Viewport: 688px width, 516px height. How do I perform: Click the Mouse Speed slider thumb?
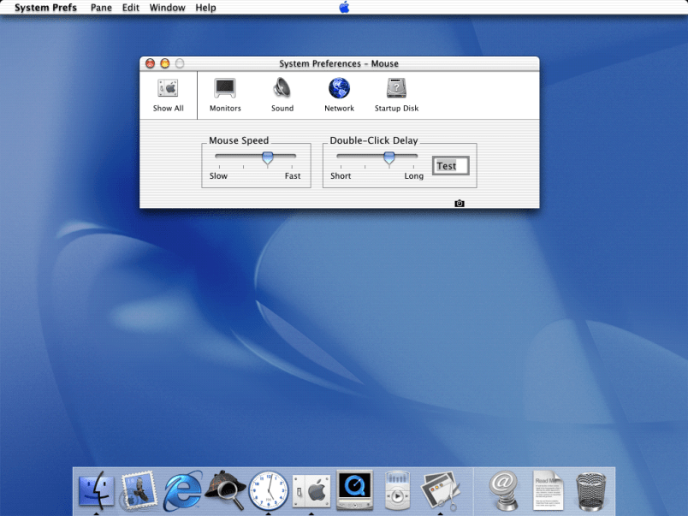[268, 157]
